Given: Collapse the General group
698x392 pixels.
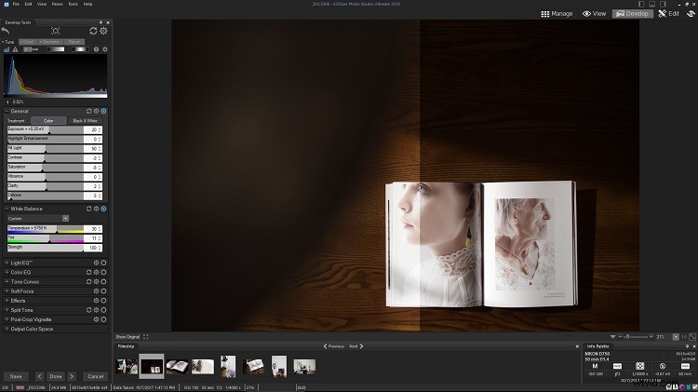Looking at the screenshot, I should tap(7, 111).
